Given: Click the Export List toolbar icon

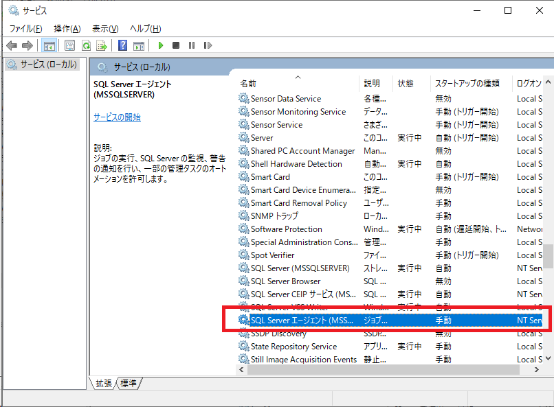Looking at the screenshot, I should pos(102,45).
